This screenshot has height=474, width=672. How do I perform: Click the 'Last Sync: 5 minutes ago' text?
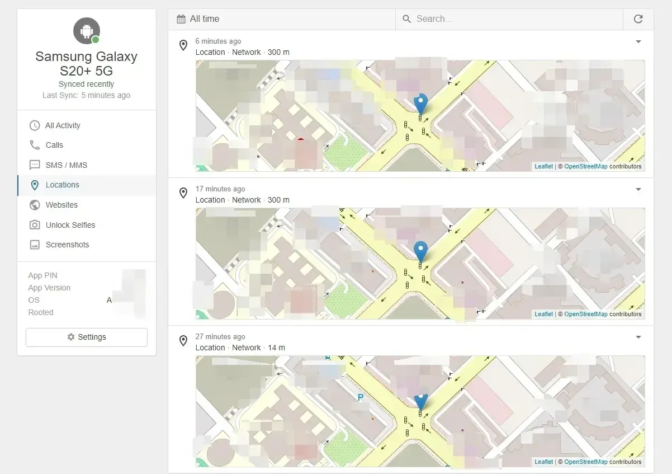pos(87,95)
